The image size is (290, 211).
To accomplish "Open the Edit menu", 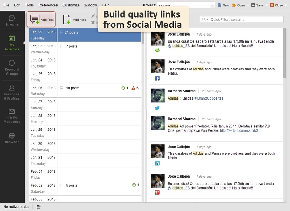I will tap(17, 5).
